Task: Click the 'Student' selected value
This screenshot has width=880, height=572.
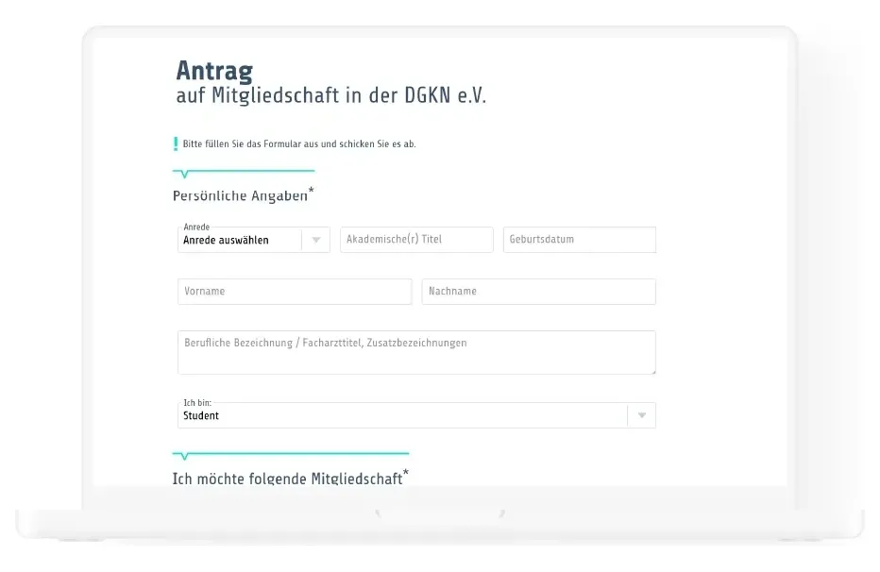Action: click(x=201, y=415)
